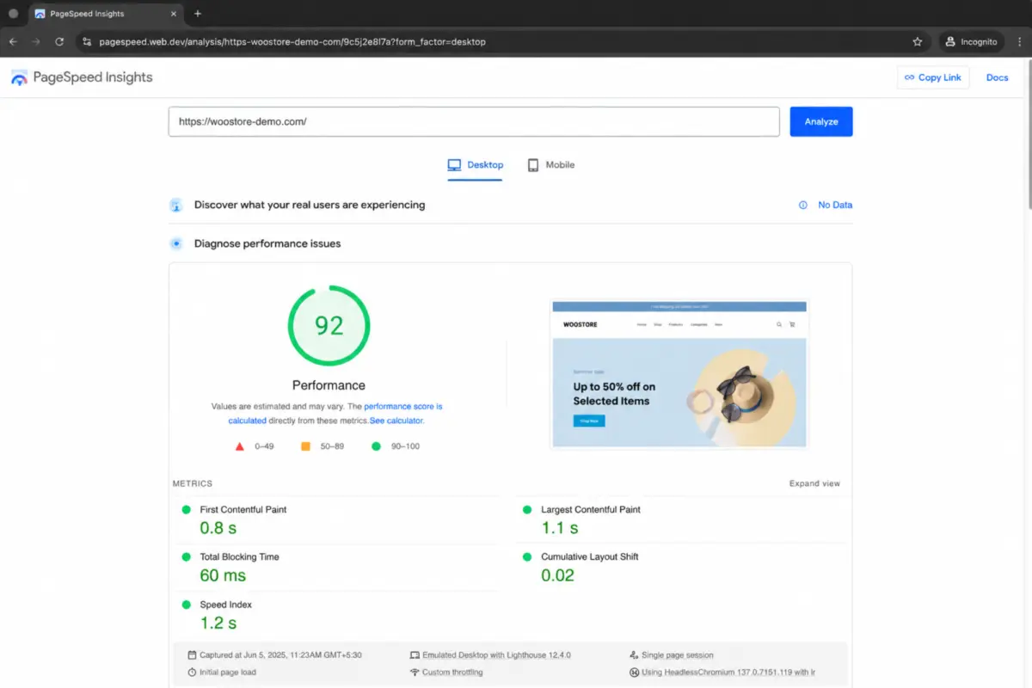
Task: Open site information icon in address bar
Action: pyautogui.click(x=87, y=41)
